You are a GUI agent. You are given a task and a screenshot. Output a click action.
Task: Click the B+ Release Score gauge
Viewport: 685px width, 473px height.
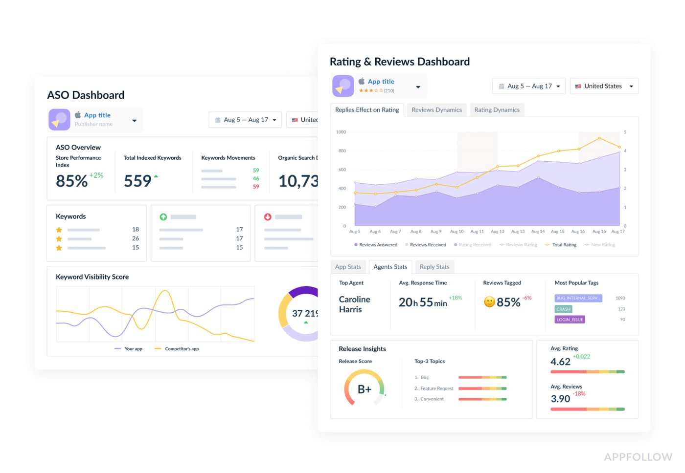(365, 389)
